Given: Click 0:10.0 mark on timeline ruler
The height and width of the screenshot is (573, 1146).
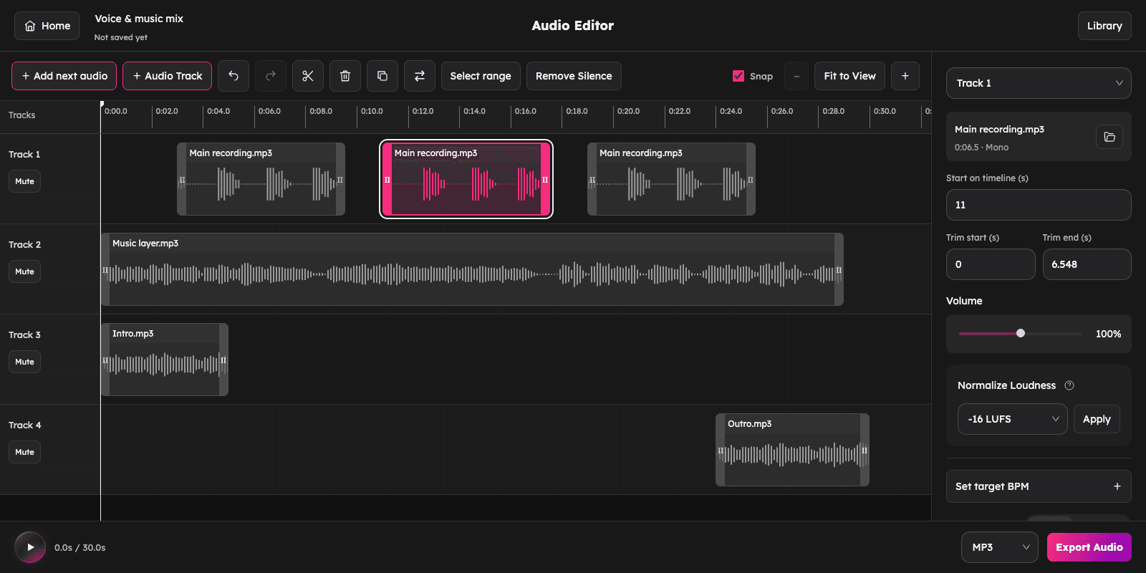Looking at the screenshot, I should tap(372, 111).
